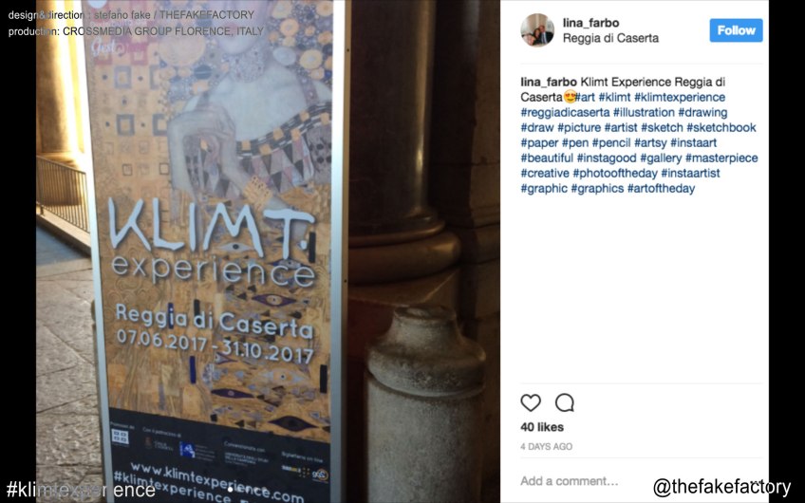This screenshot has width=805, height=503.
Task: Like the post with the heart icon
Action: point(531,403)
